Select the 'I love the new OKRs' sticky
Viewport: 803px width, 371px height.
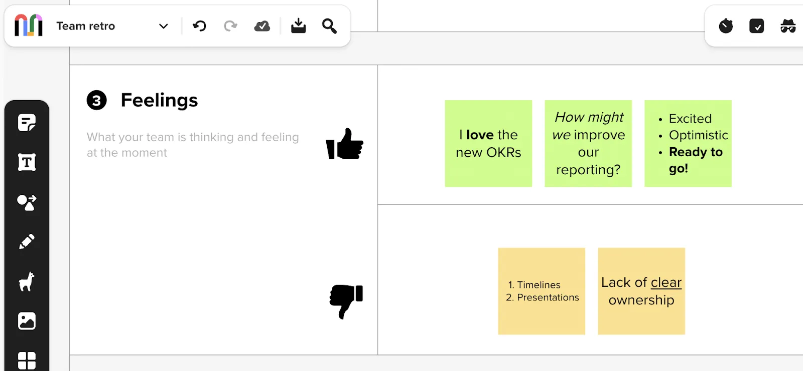(x=488, y=144)
